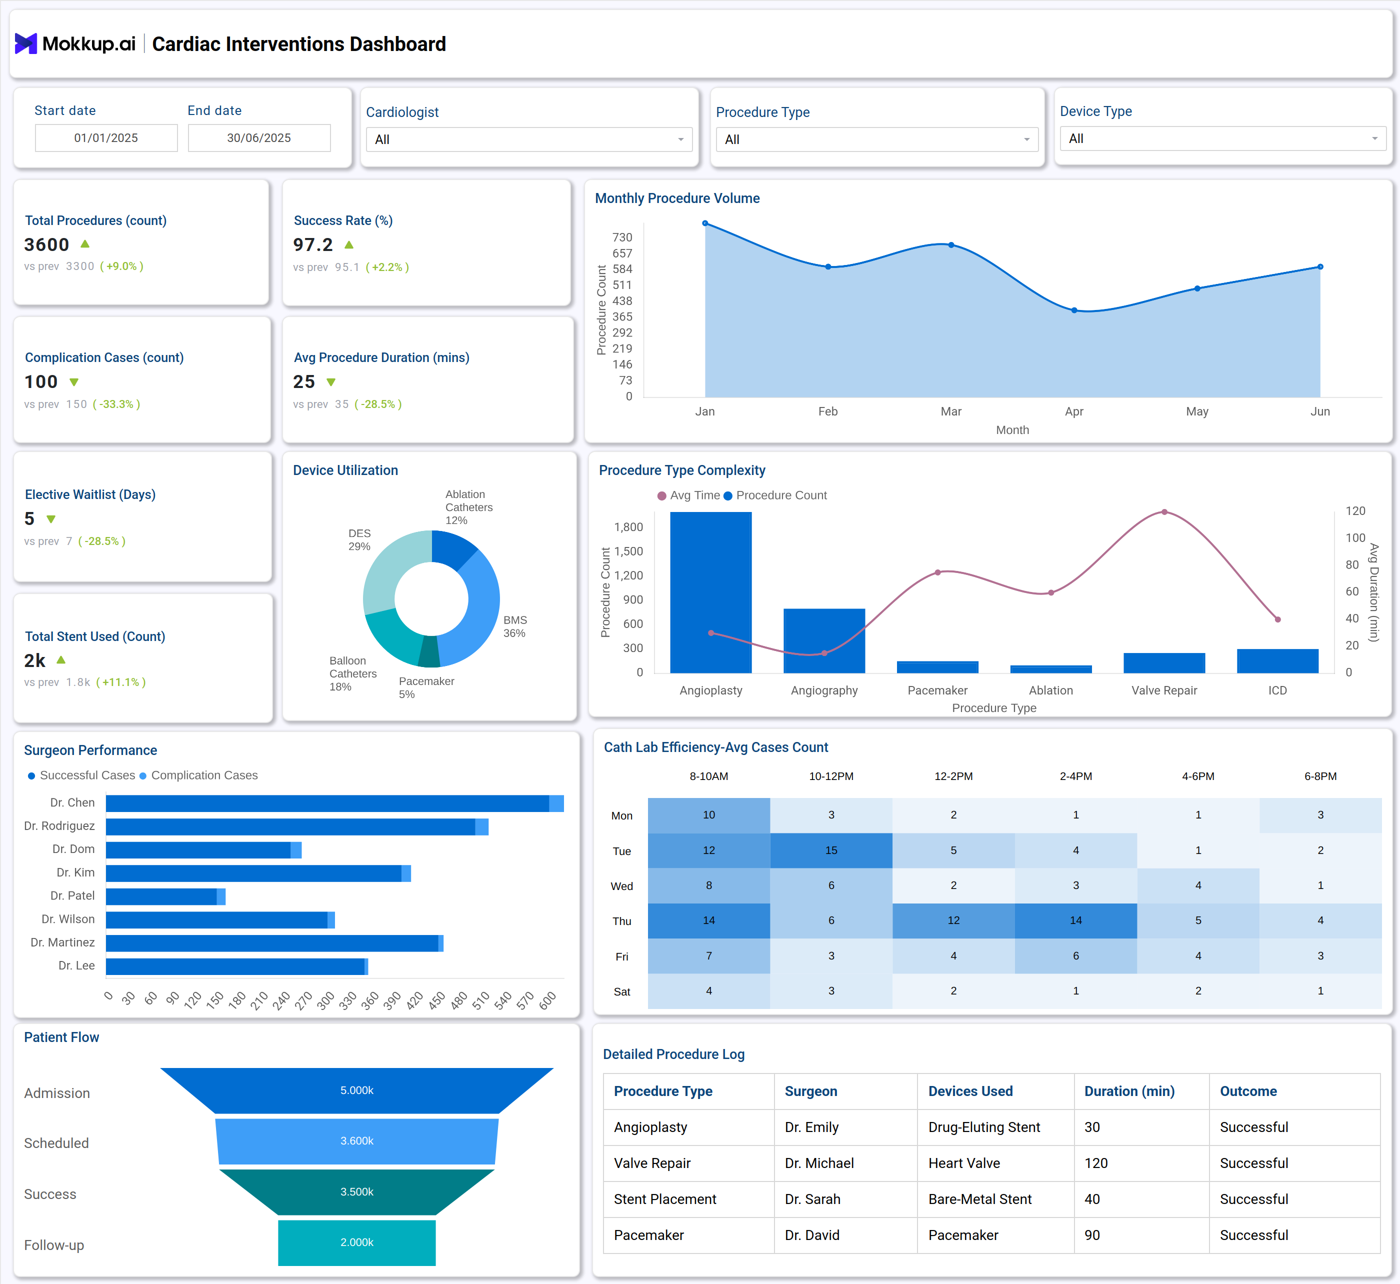Click the Sat heatmap row label
Image resolution: width=1400 pixels, height=1284 pixels.
(622, 993)
